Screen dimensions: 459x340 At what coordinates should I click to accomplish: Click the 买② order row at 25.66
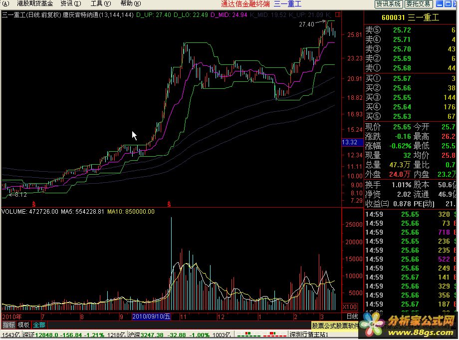411,88
